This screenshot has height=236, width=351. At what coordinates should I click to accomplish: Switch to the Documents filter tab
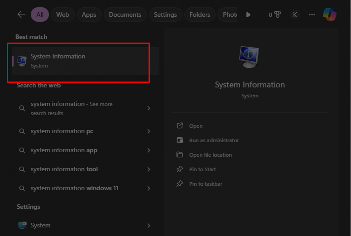point(125,14)
